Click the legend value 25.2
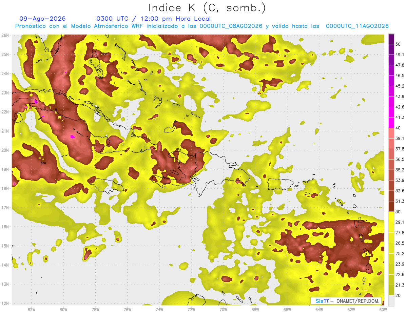The width and height of the screenshot is (407, 314). coord(400,253)
